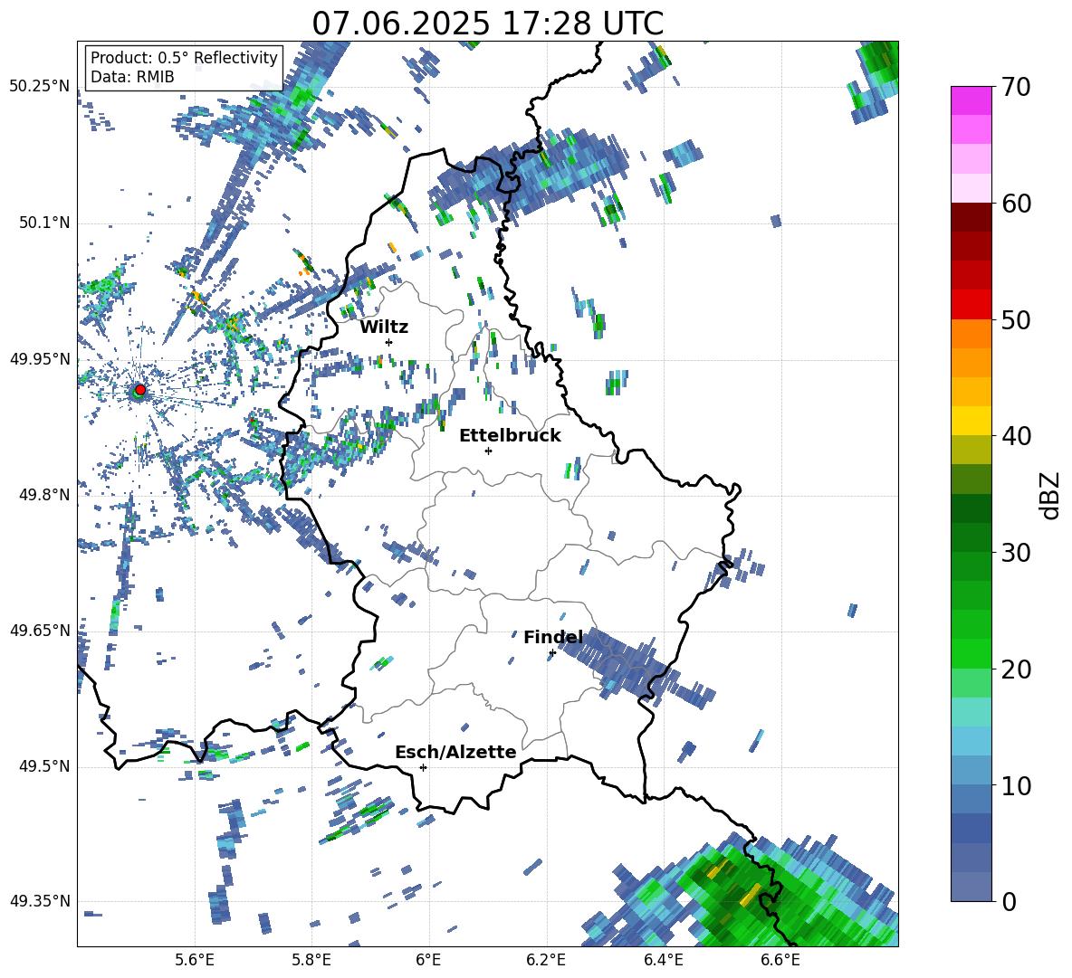
Task: Click the colorbar tick value 0
Action: coord(1010,901)
